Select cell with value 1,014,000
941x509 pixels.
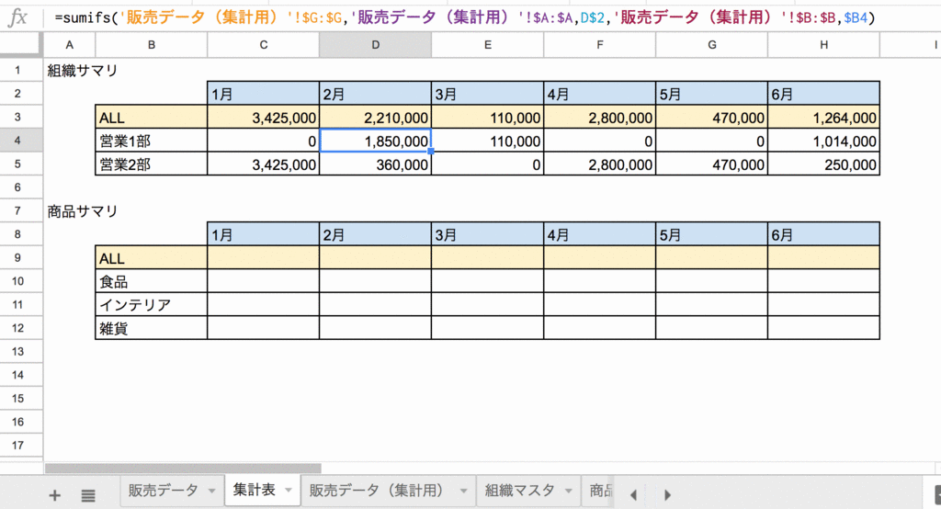[824, 141]
